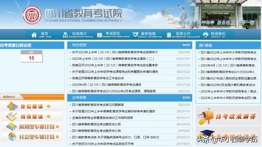Open the 应用型专业计划 button
This screenshot has height=147, width=262.
point(32,127)
